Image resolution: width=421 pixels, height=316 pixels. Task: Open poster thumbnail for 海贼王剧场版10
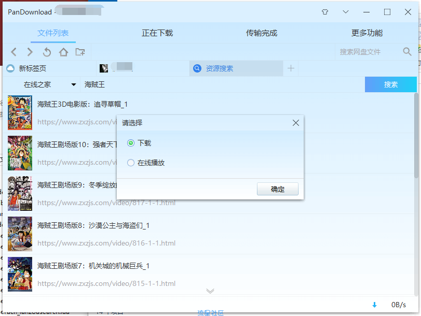20,153
